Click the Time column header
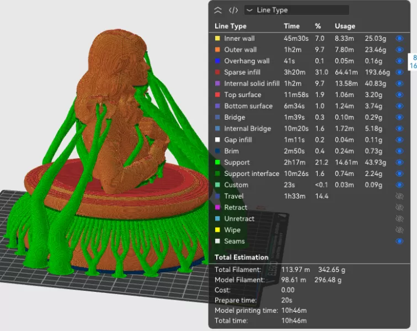Screen dimensions: 417x331 292,26
